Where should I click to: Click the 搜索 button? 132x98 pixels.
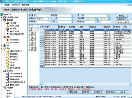point(121,16)
